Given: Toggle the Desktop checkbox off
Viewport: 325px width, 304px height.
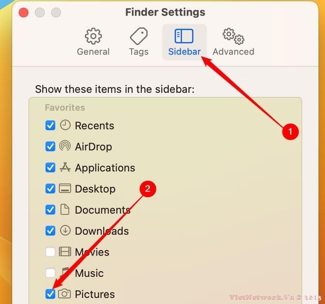Looking at the screenshot, I should (x=50, y=189).
